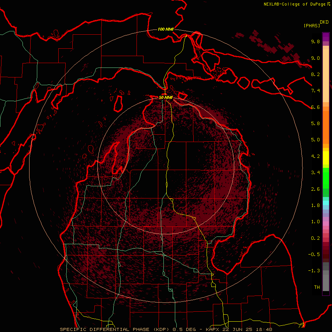Click the 50 NMI range ring label
The width and height of the screenshot is (332, 332).
click(x=166, y=97)
